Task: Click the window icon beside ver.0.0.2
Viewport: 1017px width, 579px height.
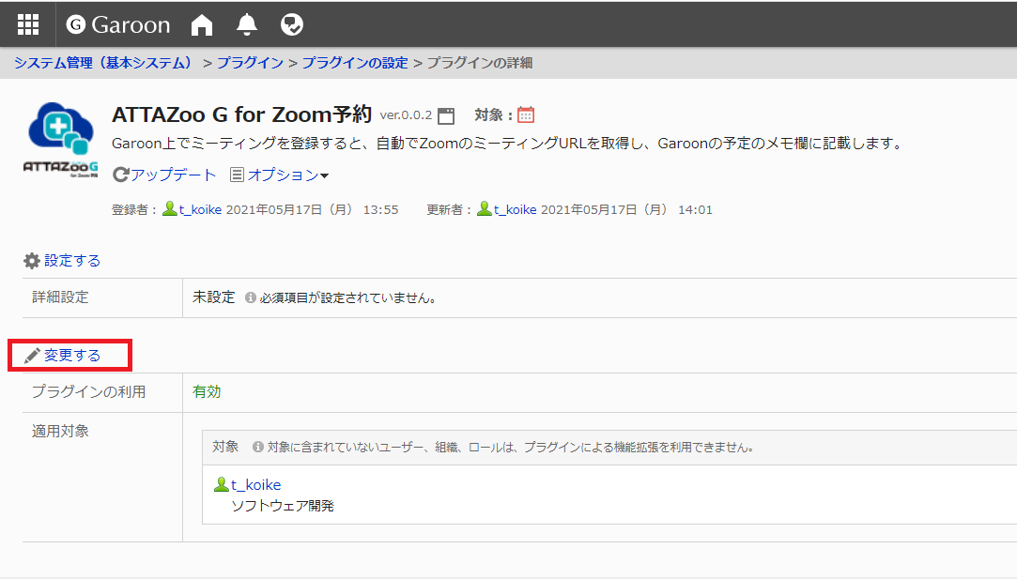Action: (x=446, y=115)
